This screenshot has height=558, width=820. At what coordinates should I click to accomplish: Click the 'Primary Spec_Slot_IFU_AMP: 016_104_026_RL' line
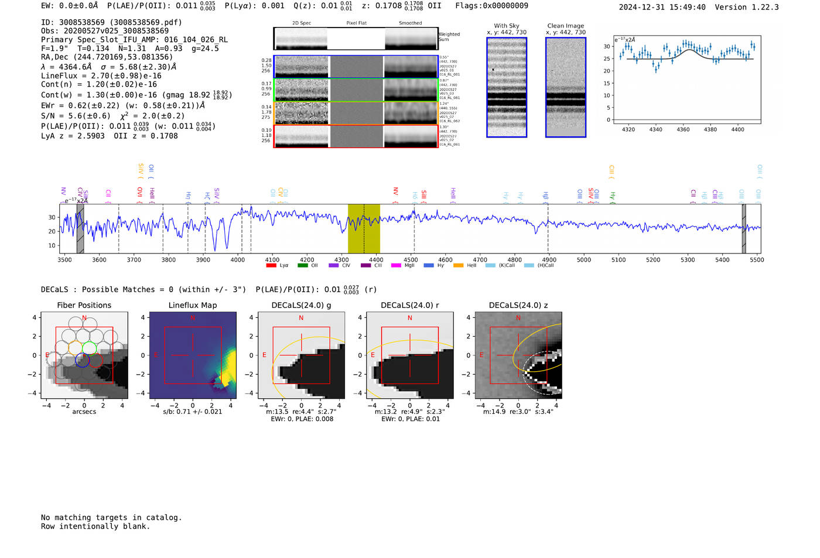[134, 40]
